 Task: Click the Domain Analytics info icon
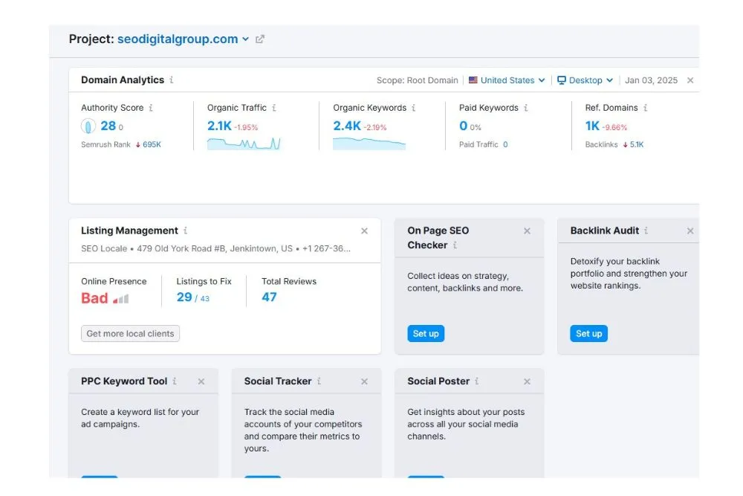[172, 80]
